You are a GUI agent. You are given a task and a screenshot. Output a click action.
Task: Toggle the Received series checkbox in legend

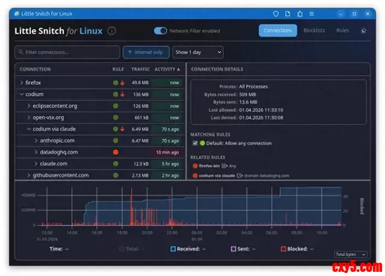click(x=173, y=248)
